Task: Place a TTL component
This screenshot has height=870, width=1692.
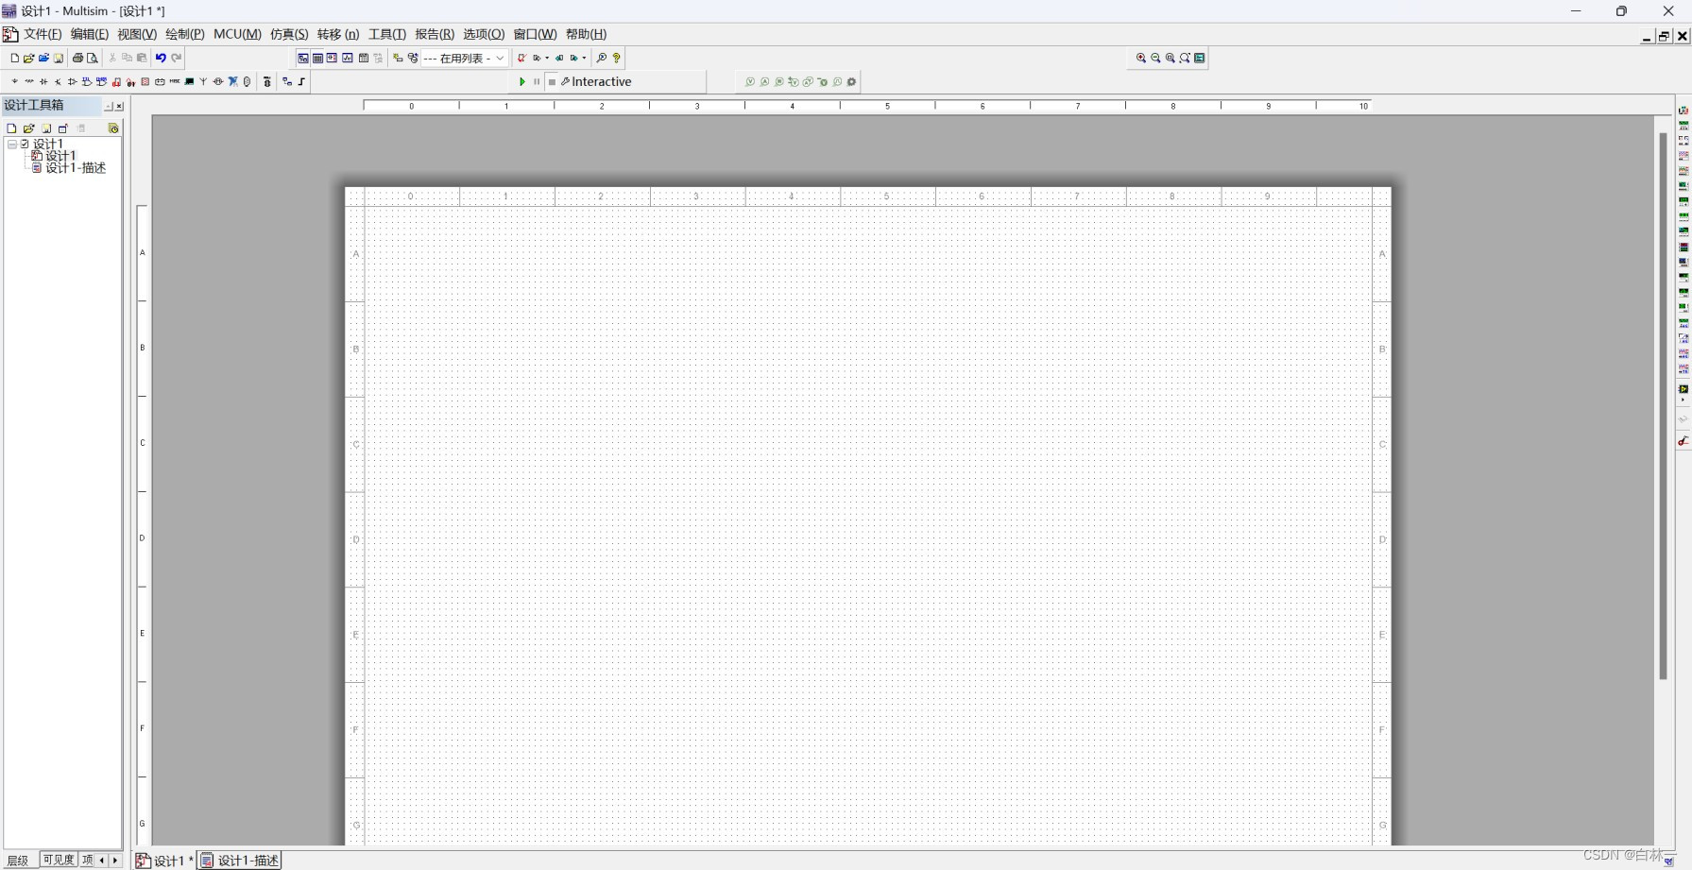Action: click(x=87, y=81)
